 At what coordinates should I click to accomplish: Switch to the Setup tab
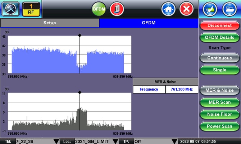tap(50, 23)
